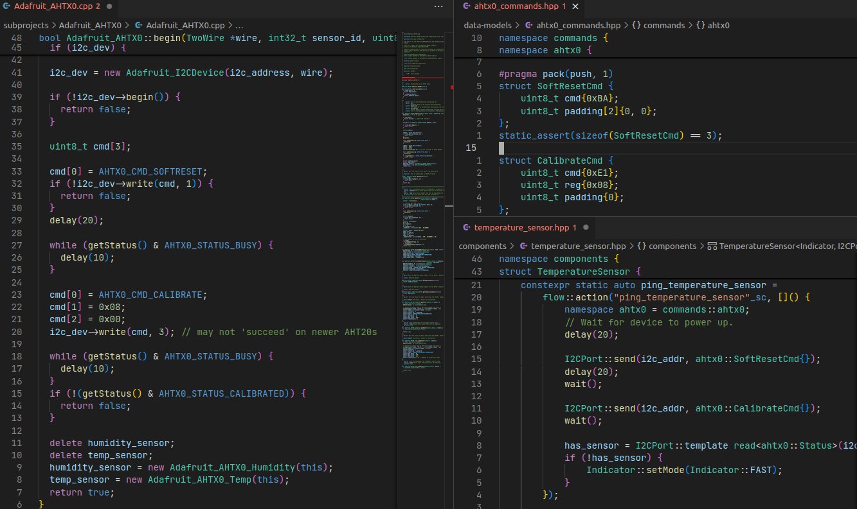This screenshot has width=857, height=509.
Task: Open the More Actions ellipsis of left editor
Action: (438, 6)
